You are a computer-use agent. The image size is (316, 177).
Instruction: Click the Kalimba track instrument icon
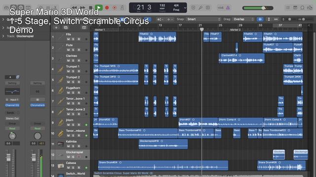(61, 144)
